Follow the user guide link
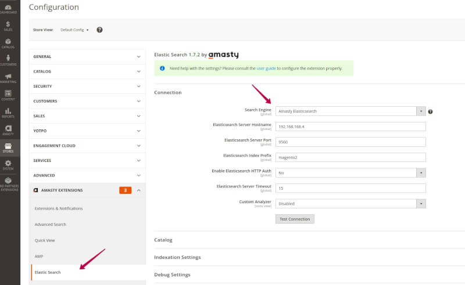Viewport: 465px width, 285px height. [266, 68]
